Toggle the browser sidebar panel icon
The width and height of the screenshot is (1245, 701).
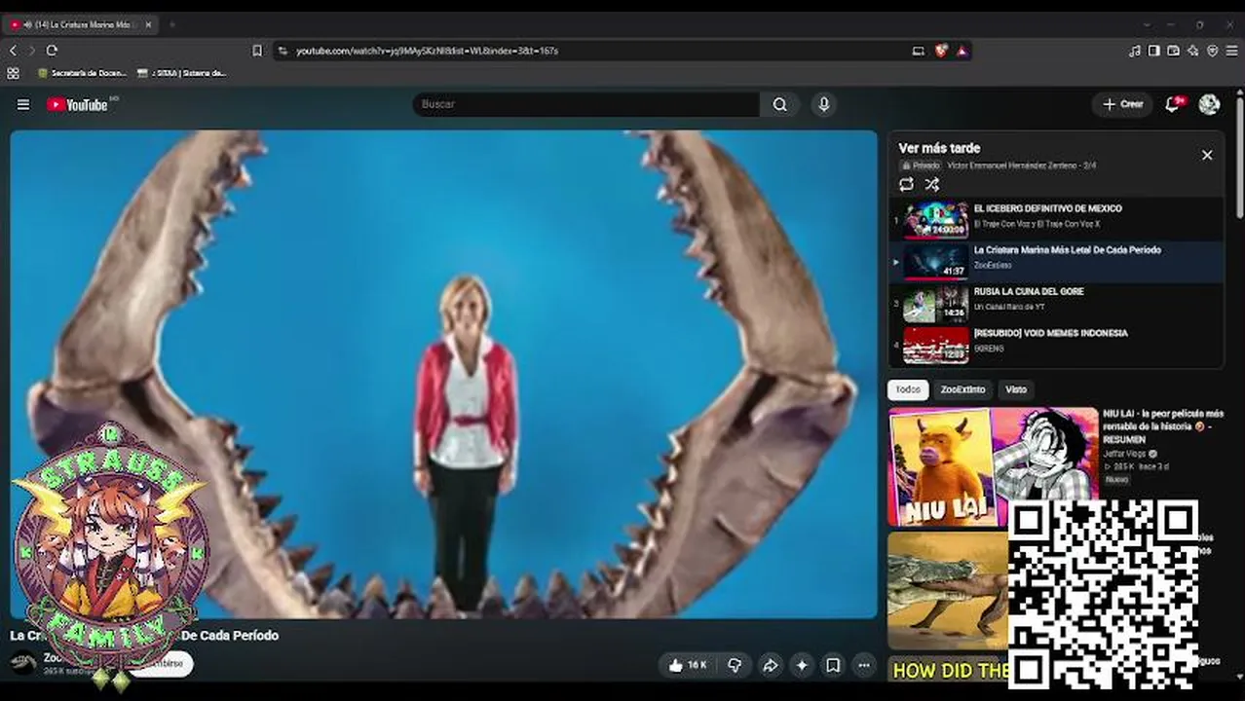pyautogui.click(x=1153, y=51)
